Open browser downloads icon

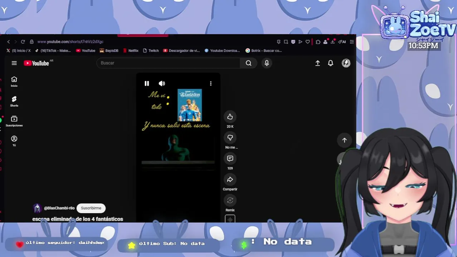[332, 42]
